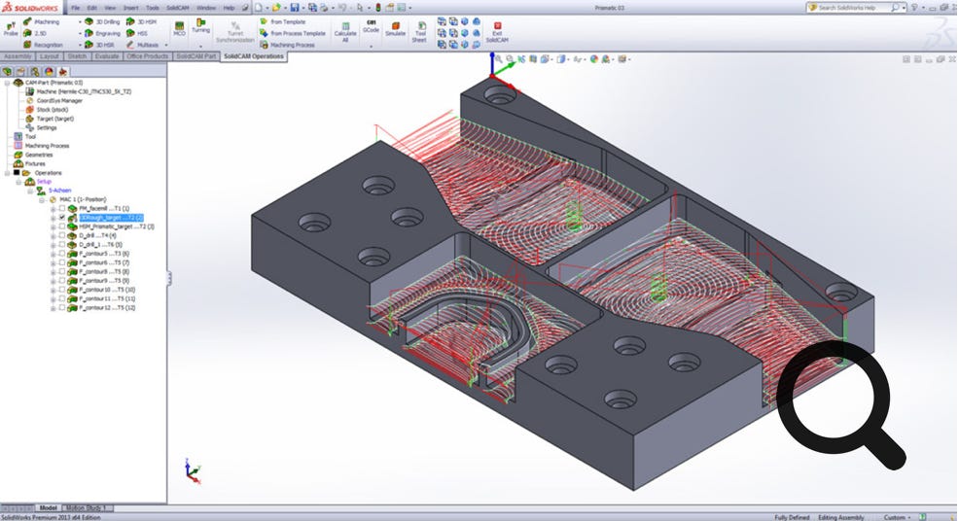Viewport: 959px width, 521px height.
Task: Click the Probe tool icon
Action: pyautogui.click(x=11, y=27)
